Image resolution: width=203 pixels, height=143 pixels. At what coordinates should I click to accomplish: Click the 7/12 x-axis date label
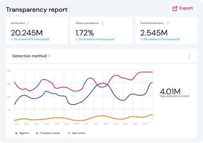(16, 124)
